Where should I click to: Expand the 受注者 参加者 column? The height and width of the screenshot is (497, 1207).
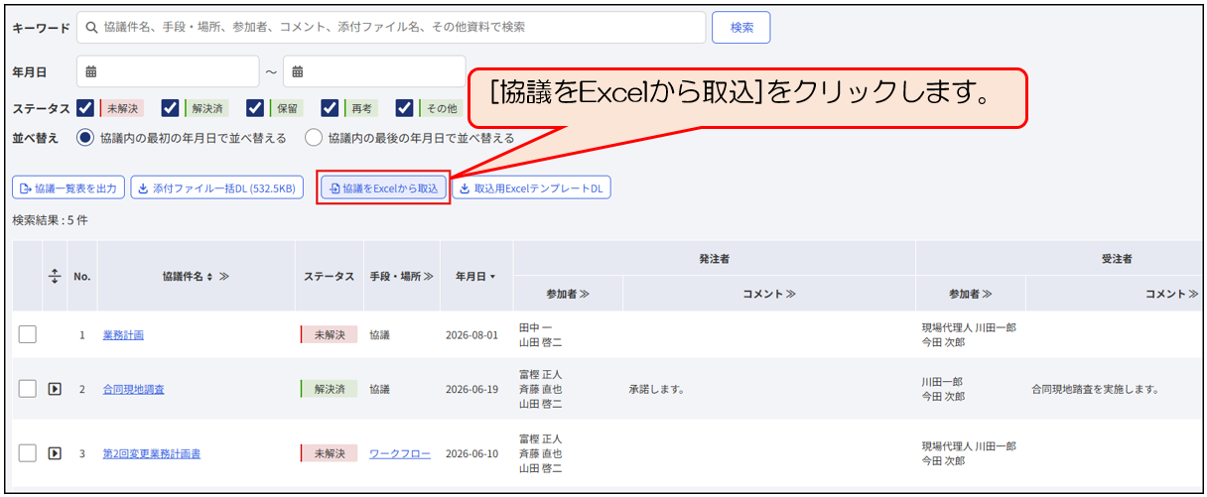tap(988, 294)
